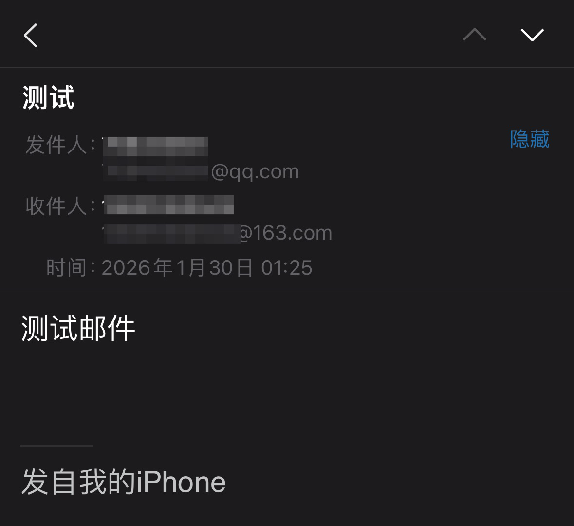Select the 发自我的iPhone signature text

[x=123, y=482]
